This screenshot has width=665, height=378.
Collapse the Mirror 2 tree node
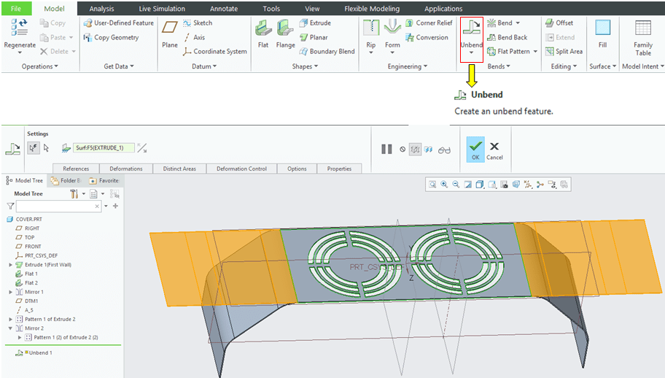[x=10, y=328]
